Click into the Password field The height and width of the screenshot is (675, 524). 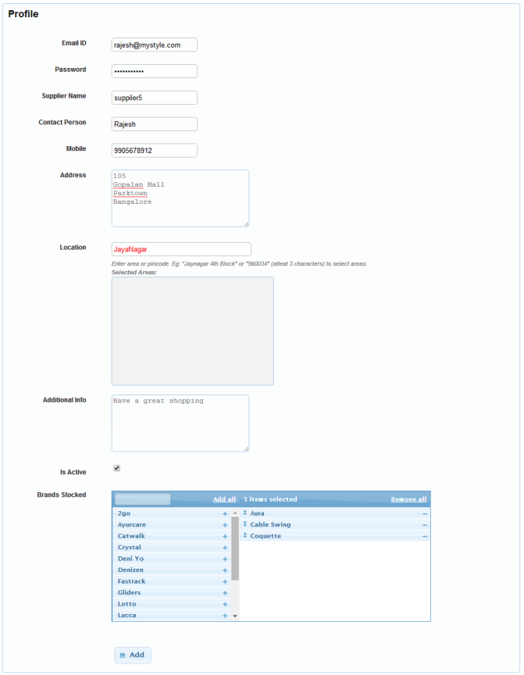tap(155, 71)
